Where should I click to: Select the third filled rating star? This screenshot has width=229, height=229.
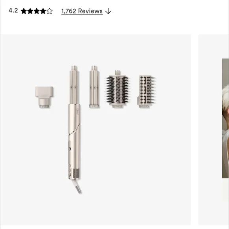37,11
